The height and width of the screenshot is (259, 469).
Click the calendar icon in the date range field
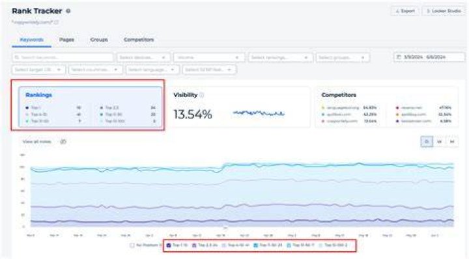[399, 57]
